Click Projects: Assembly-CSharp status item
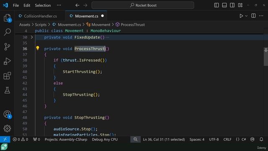The image size is (268, 151). [x=66, y=139]
